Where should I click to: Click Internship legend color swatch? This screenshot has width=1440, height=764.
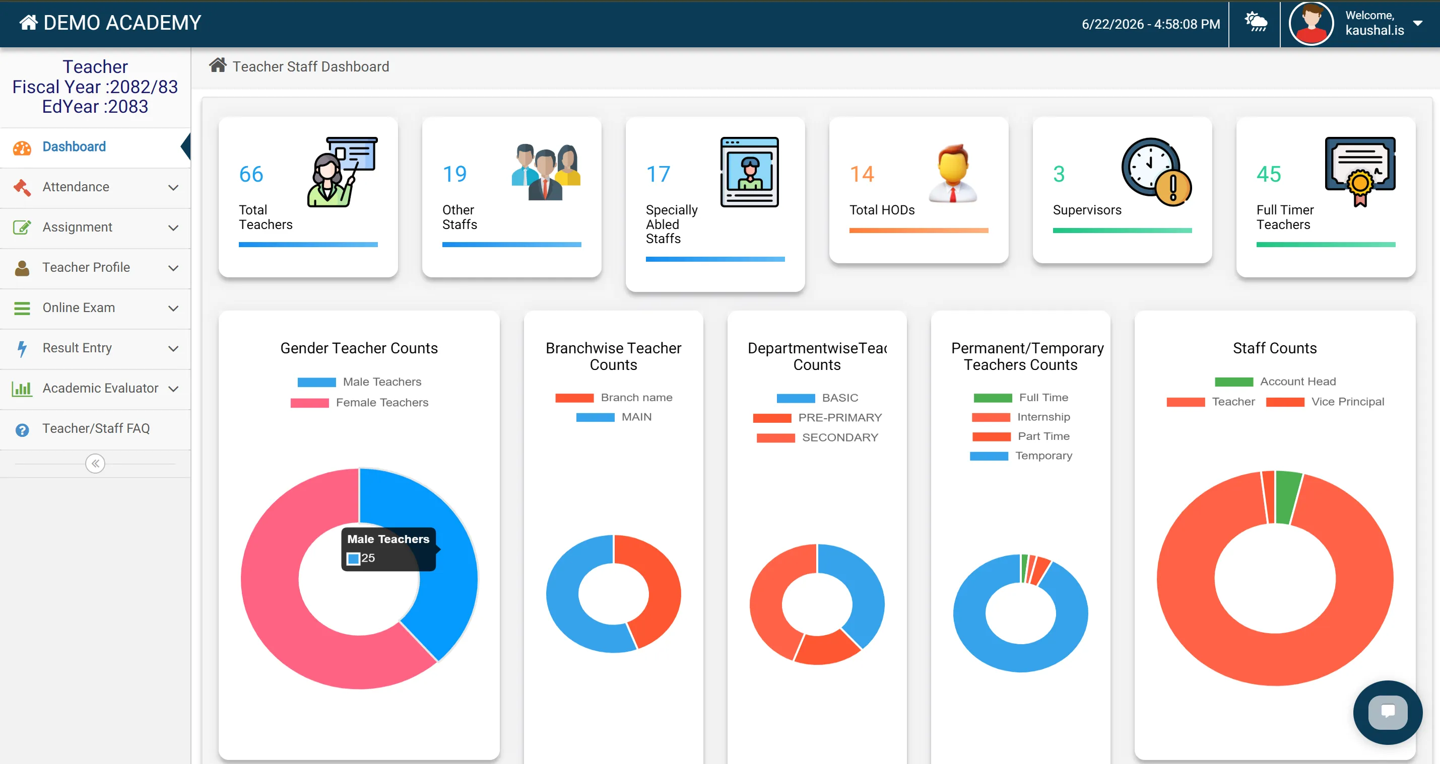point(991,417)
